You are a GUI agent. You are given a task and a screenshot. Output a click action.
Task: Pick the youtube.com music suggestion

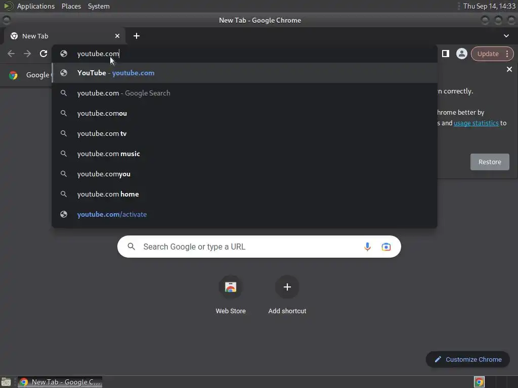[x=245, y=154]
